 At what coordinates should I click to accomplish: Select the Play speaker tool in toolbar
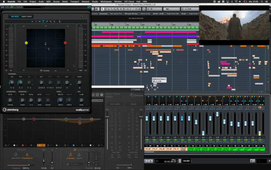[x=136, y=9]
